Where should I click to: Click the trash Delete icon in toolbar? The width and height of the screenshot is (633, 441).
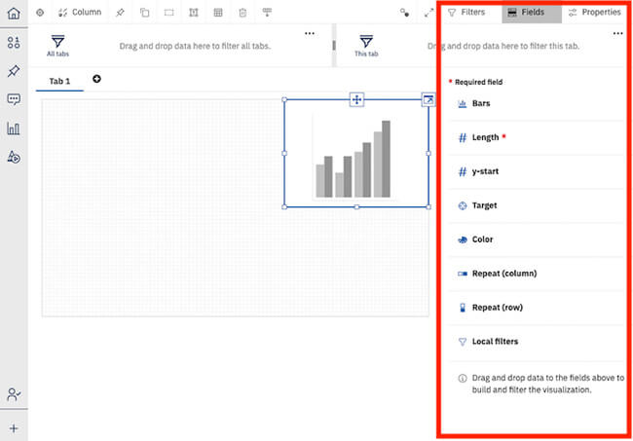[x=242, y=13]
